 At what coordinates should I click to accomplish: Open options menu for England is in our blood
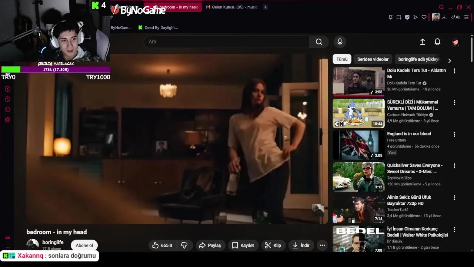click(454, 134)
